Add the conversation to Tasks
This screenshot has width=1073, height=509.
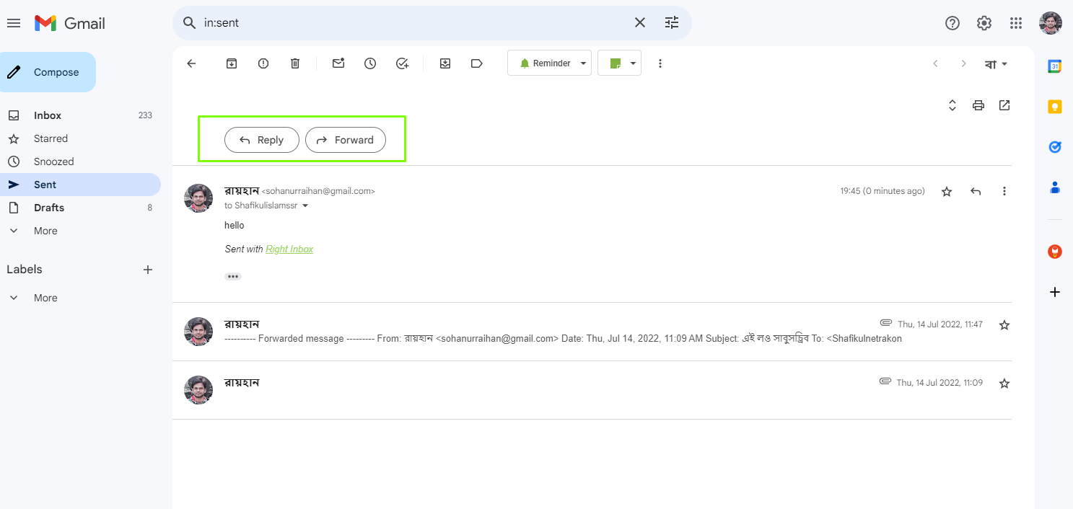[x=403, y=63]
